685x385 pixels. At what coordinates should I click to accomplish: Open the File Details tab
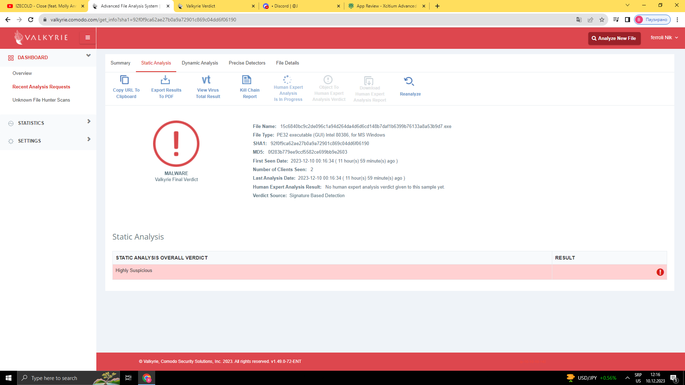(287, 63)
